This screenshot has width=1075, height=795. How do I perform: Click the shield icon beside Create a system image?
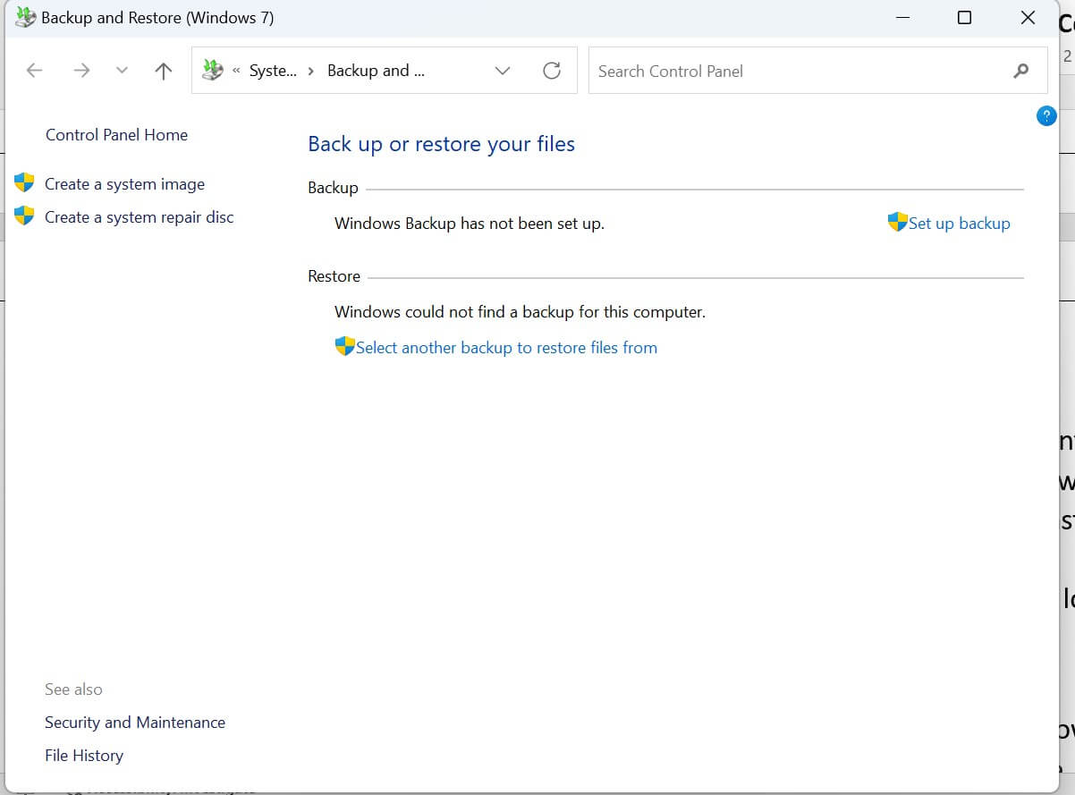[x=24, y=182]
